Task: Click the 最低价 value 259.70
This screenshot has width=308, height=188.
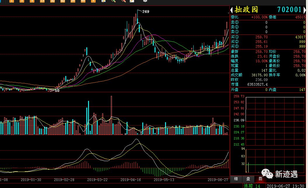Action: click(299, 66)
